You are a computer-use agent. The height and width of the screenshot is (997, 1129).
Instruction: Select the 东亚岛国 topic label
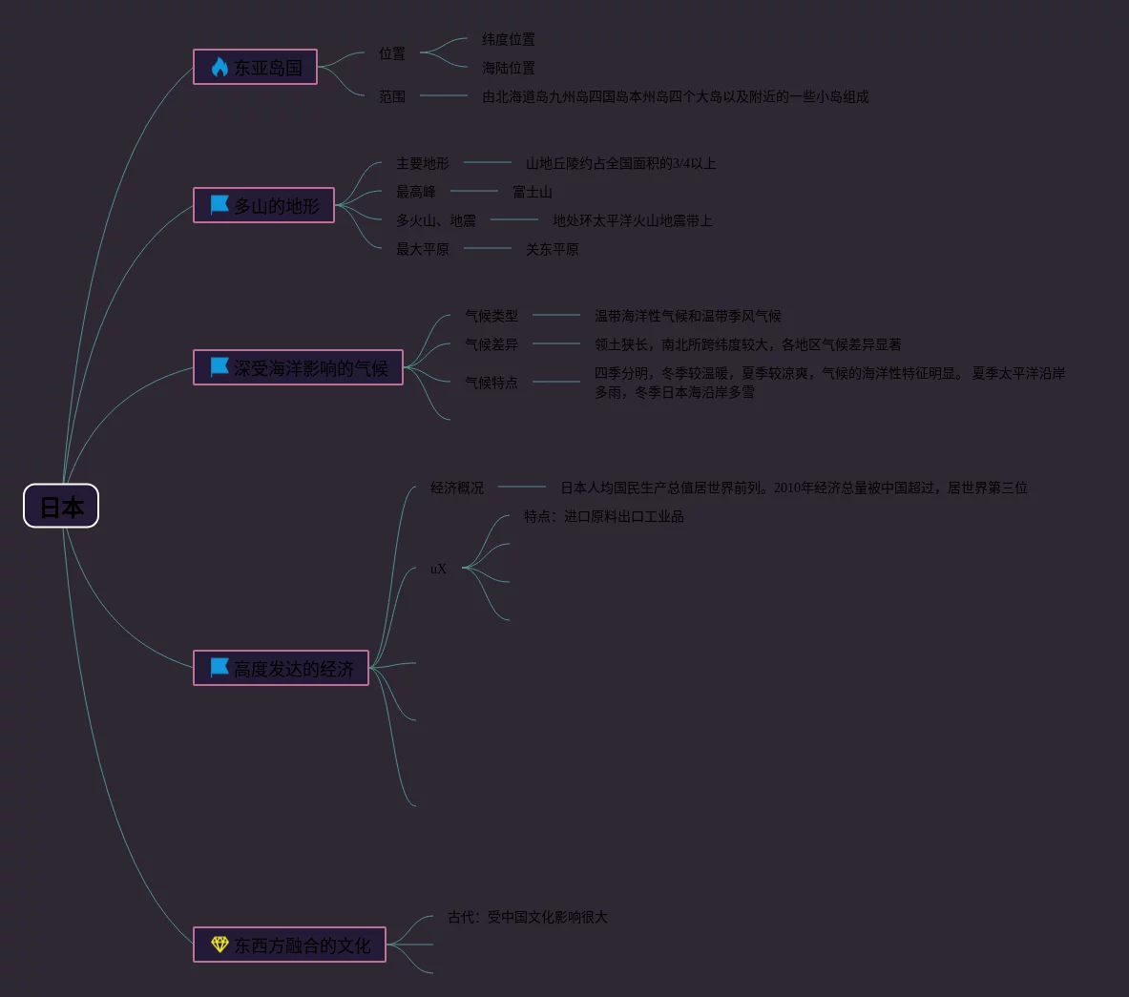[x=268, y=68]
